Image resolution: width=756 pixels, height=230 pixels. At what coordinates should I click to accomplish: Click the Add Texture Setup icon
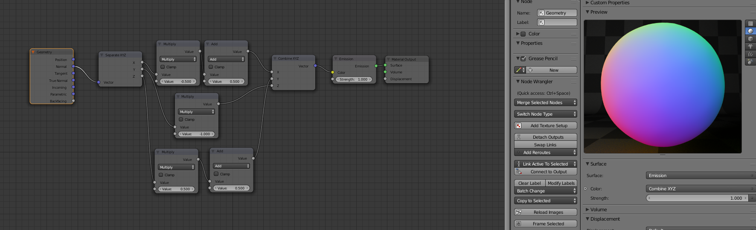518,125
